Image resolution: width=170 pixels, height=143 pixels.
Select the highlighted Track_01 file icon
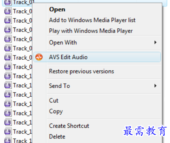(8, 2)
